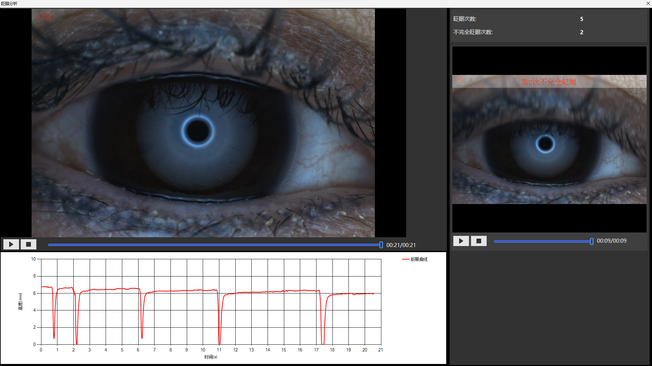Play the incomplete blink clip
This screenshot has height=366, width=652.
point(461,241)
